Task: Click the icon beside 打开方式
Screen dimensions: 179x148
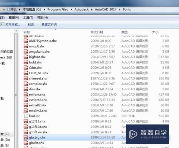Action: 2,24
